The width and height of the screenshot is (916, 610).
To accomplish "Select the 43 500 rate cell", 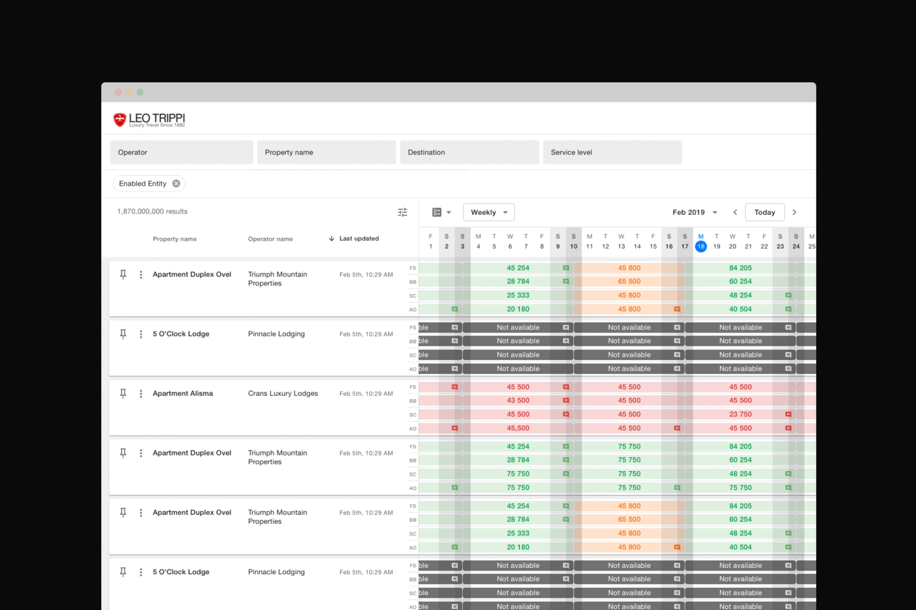I will pos(518,401).
